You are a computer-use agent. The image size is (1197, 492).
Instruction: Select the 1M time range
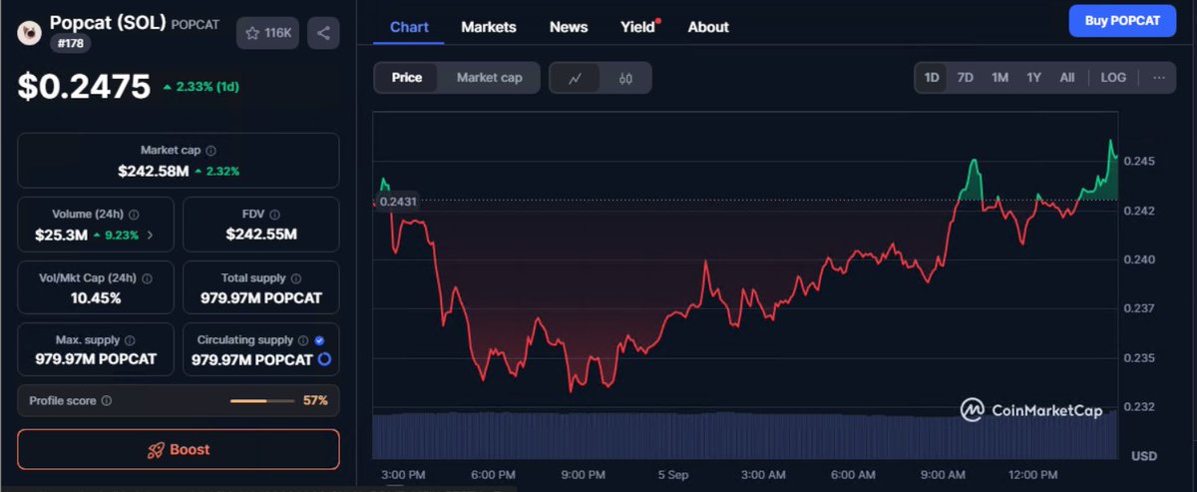point(999,78)
